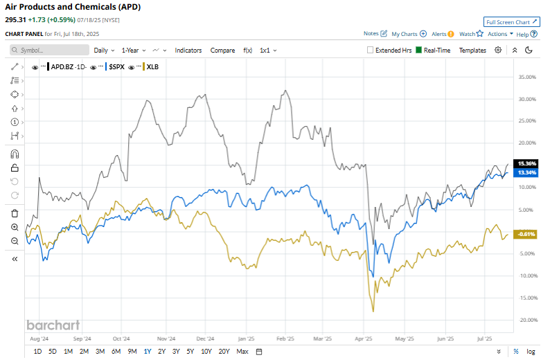Open APD.BZ series options ellipsis
This screenshot has width=541, height=362.
click(43, 66)
